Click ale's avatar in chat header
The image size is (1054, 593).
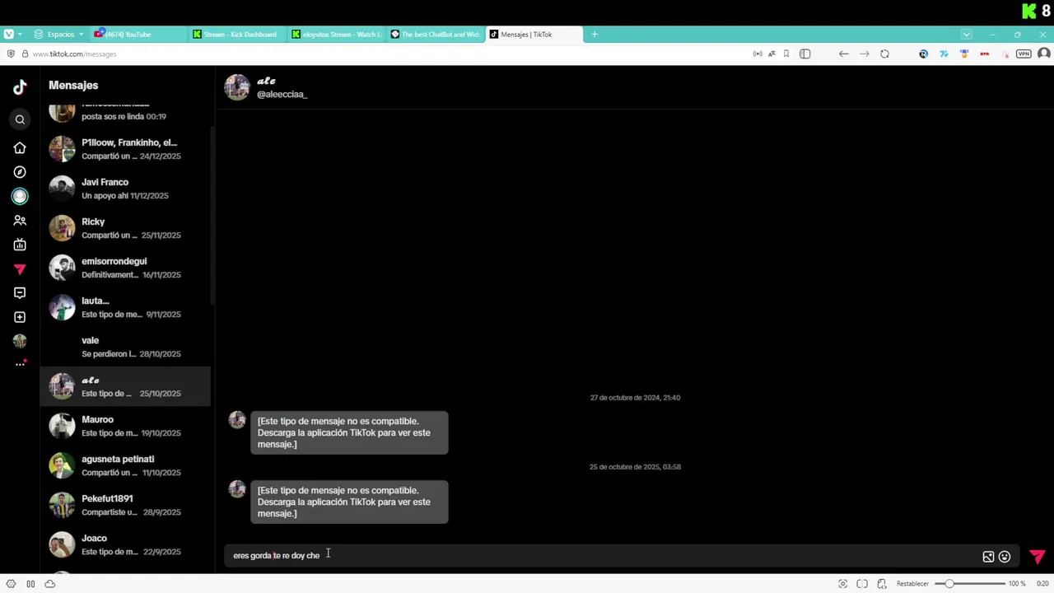[x=237, y=87]
